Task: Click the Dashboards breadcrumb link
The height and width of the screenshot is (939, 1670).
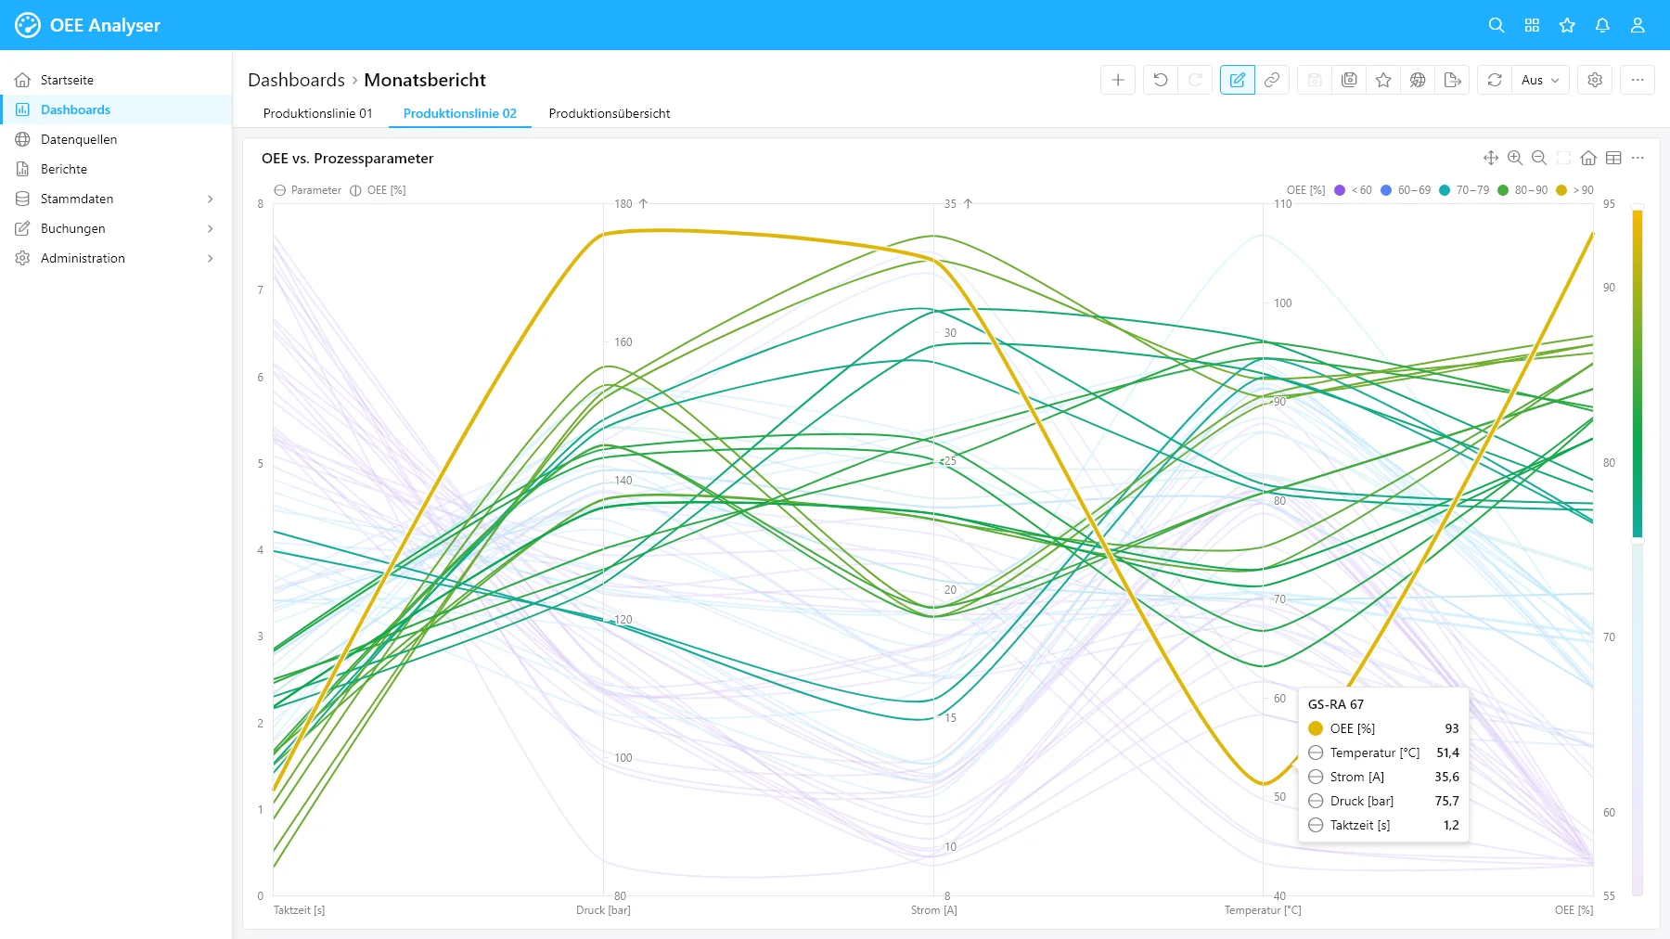Action: [296, 80]
